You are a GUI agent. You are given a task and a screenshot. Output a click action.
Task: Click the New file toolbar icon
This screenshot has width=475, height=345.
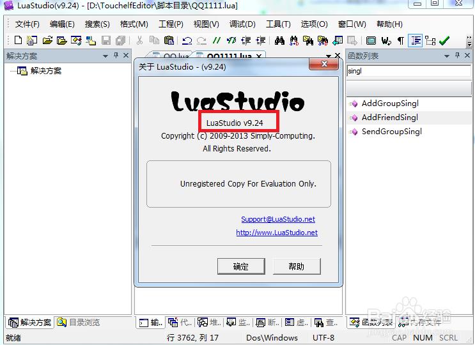coord(18,40)
